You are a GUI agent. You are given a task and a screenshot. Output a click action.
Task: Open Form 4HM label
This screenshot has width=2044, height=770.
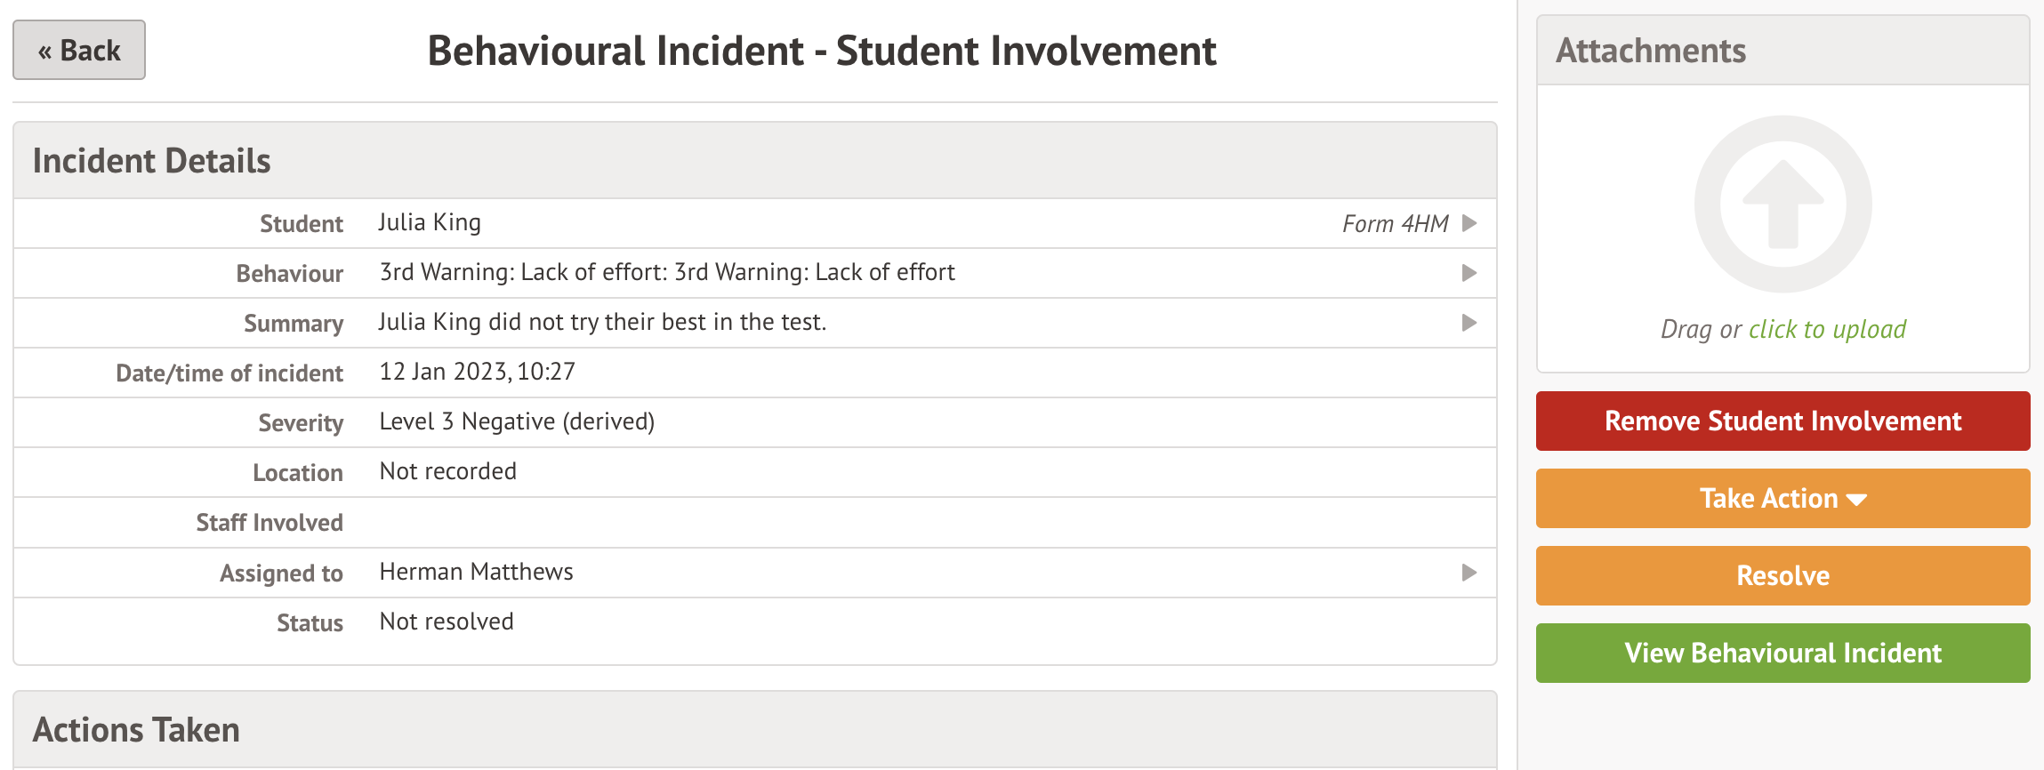tap(1395, 224)
